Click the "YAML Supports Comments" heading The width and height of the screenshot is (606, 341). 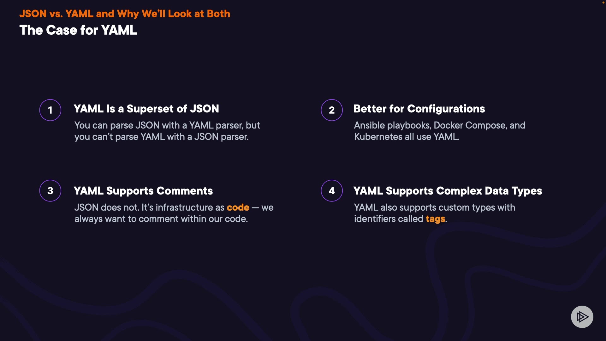coord(143,191)
